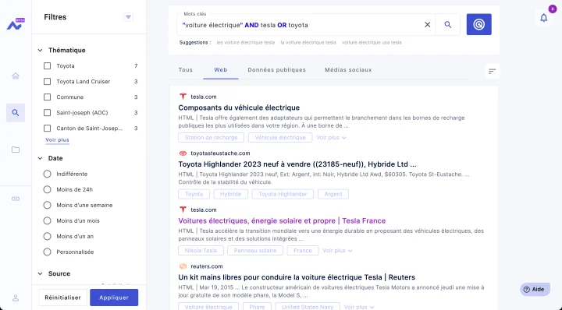
Task: Click the home icon in left sidebar
Action: (16, 76)
